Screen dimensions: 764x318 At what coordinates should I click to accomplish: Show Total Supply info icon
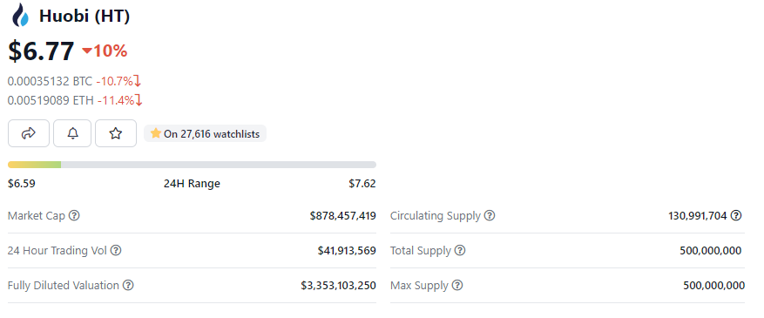tap(460, 250)
